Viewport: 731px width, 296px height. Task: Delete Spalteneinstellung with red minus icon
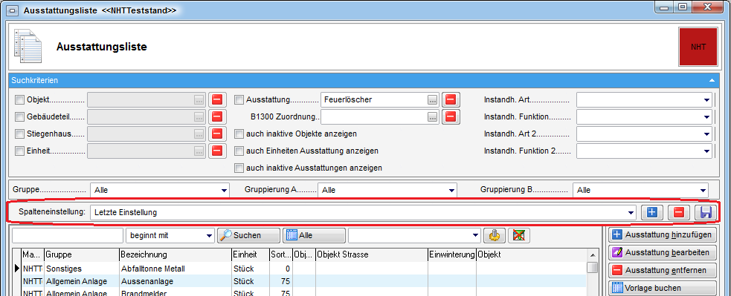pyautogui.click(x=679, y=212)
